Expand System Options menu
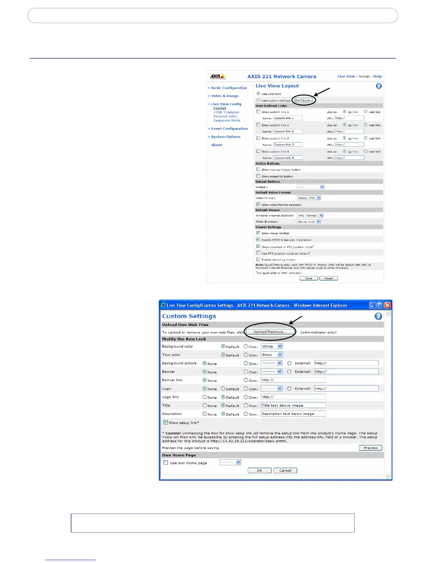 (226, 137)
